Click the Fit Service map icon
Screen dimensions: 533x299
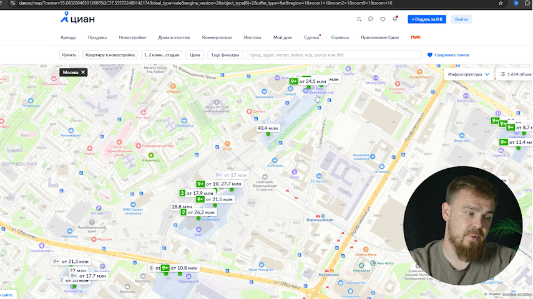[x=318, y=176]
